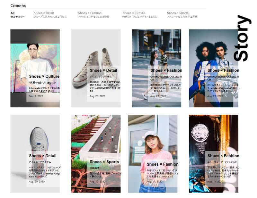
Task: Switch to the Shoes × Detail category tab
Action: (x=50, y=15)
